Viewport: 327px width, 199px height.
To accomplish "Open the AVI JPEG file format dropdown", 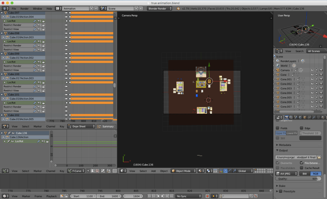I will 286,174.
